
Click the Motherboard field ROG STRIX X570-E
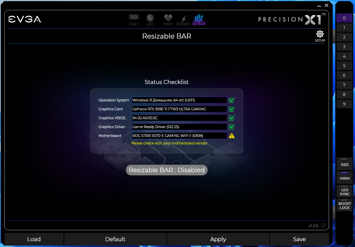pyautogui.click(x=179, y=136)
